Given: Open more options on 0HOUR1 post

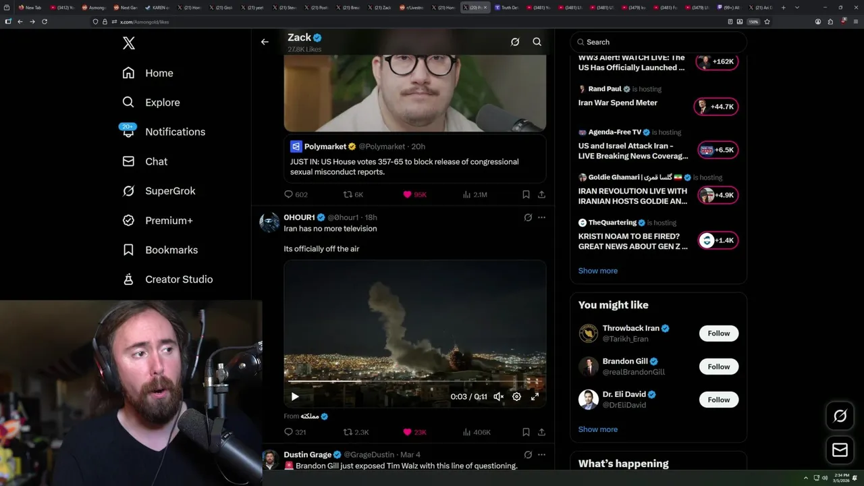Looking at the screenshot, I should tap(541, 217).
